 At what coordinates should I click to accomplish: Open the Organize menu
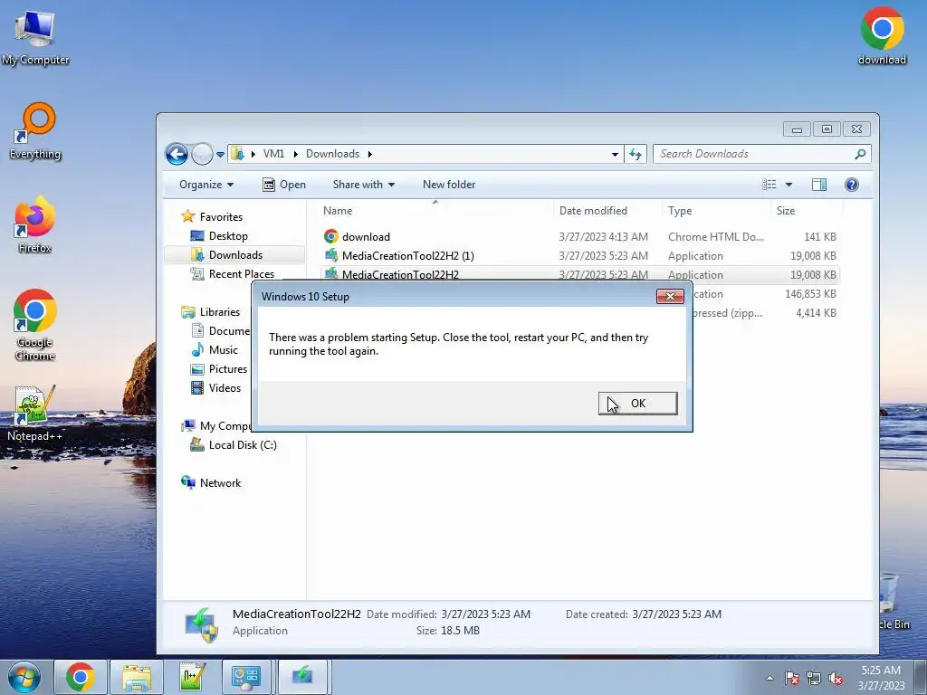pos(206,185)
